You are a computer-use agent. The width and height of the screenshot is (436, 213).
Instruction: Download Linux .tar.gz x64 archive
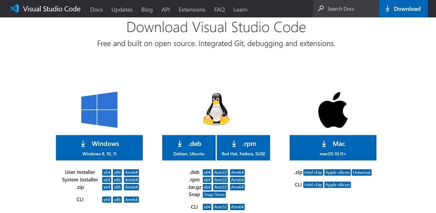click(x=207, y=187)
